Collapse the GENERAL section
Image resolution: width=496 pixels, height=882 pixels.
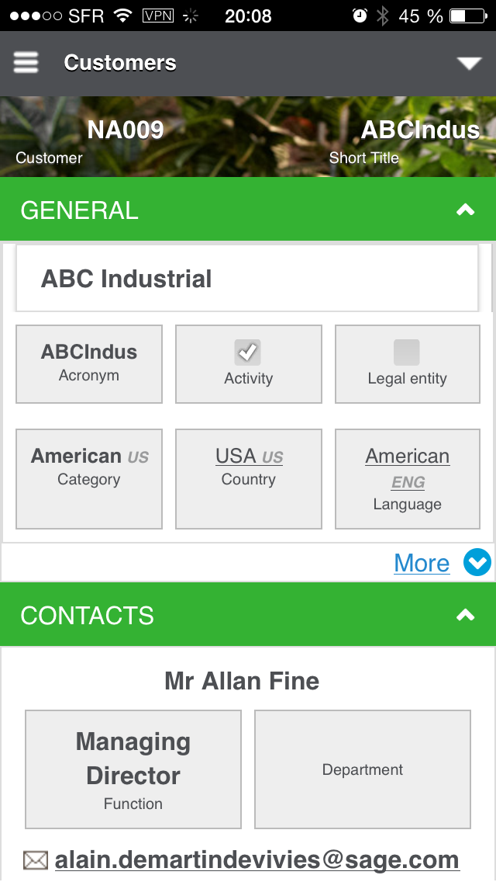(465, 210)
